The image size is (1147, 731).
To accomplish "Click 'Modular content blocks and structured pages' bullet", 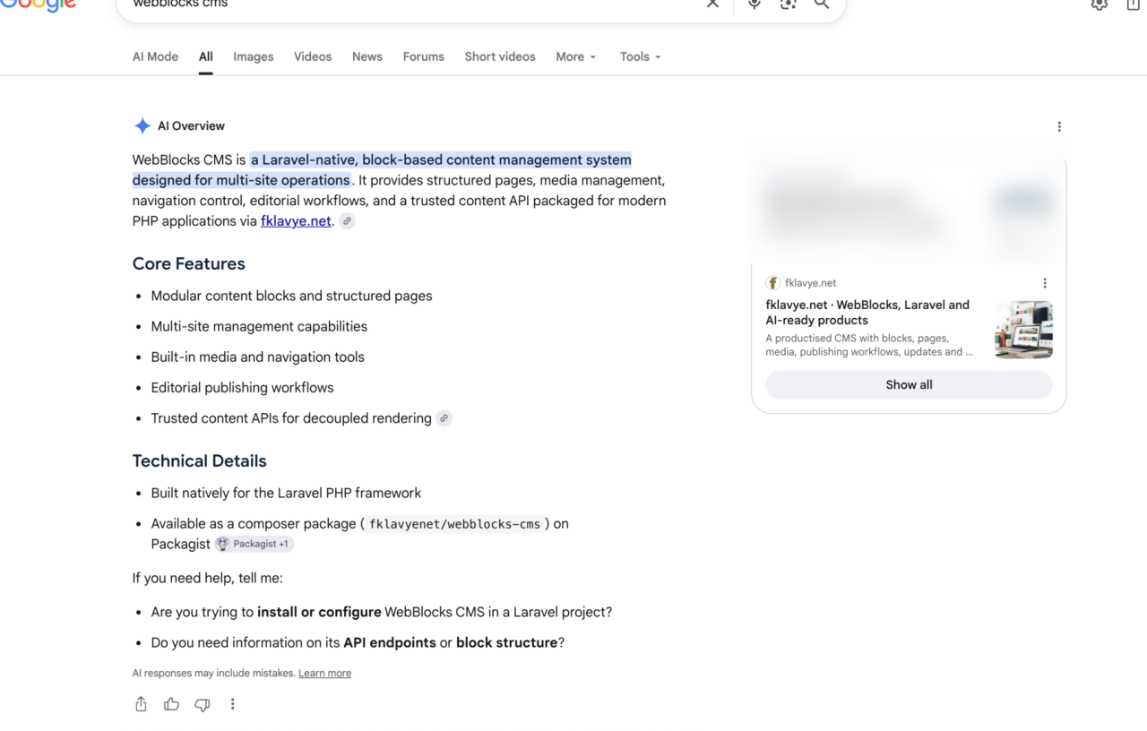I will point(291,297).
